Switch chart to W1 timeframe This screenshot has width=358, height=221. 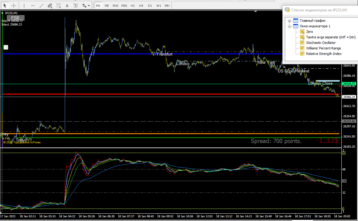[x=158, y=6]
